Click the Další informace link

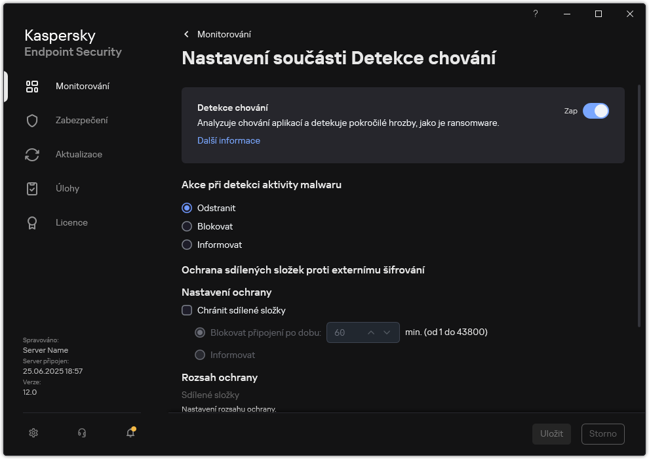[x=228, y=140]
